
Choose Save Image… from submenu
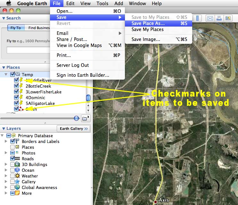(159, 39)
